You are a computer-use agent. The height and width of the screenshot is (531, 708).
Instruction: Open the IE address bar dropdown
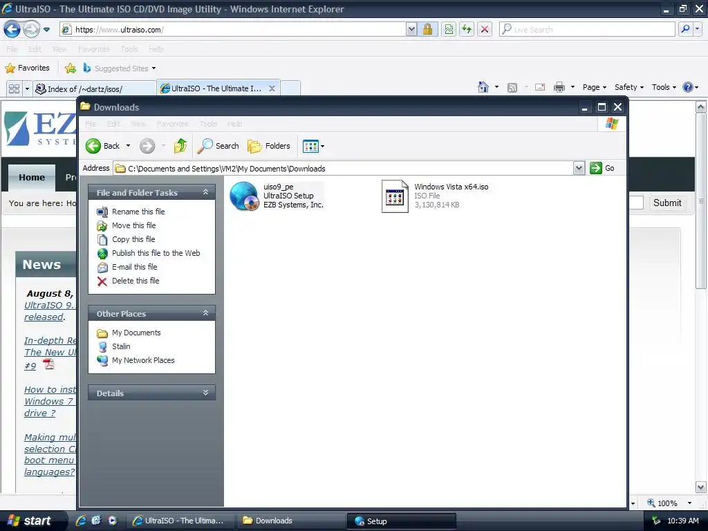(411, 30)
